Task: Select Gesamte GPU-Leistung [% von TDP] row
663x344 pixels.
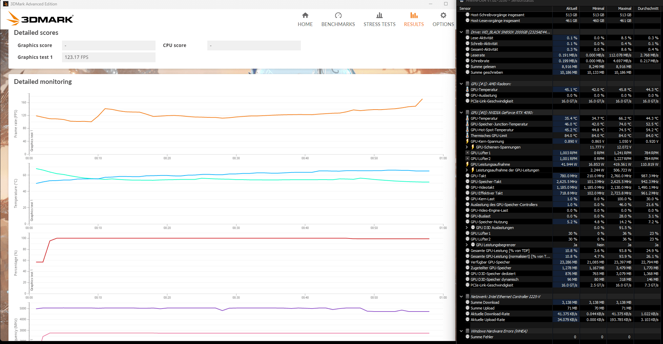Action: pyautogui.click(x=560, y=251)
